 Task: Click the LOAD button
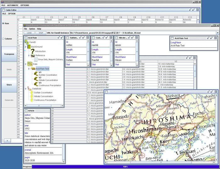click(29, 33)
